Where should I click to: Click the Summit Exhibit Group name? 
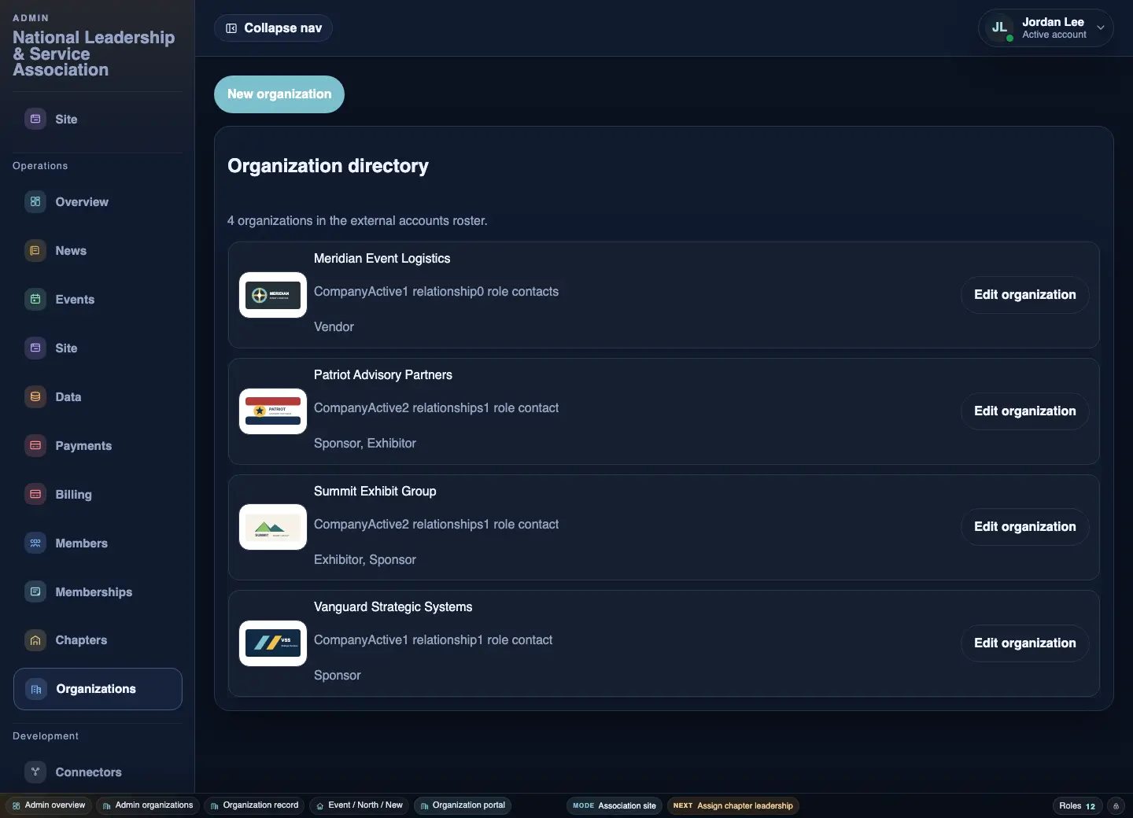pos(375,492)
